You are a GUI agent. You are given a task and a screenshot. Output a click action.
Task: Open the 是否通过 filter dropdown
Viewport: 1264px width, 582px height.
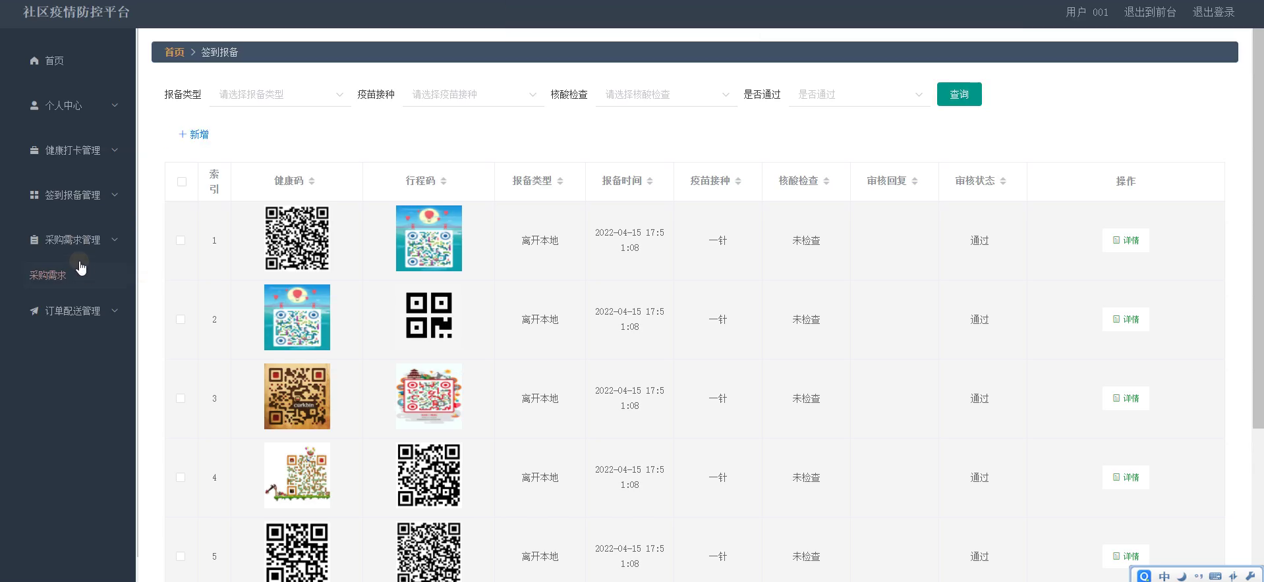[859, 94]
